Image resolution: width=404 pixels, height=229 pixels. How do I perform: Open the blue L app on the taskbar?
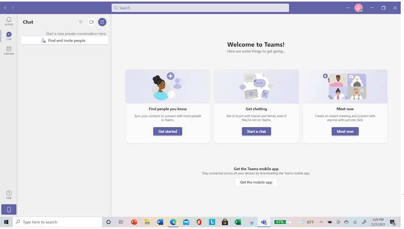click(x=212, y=222)
